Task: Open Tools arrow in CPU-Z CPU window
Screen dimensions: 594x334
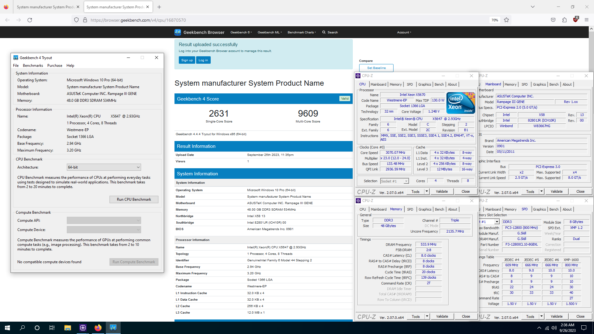Action: click(427, 191)
